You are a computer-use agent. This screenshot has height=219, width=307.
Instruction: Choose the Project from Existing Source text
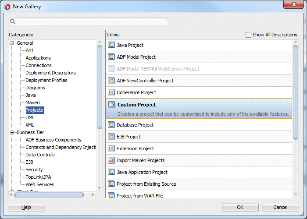coord(146,184)
